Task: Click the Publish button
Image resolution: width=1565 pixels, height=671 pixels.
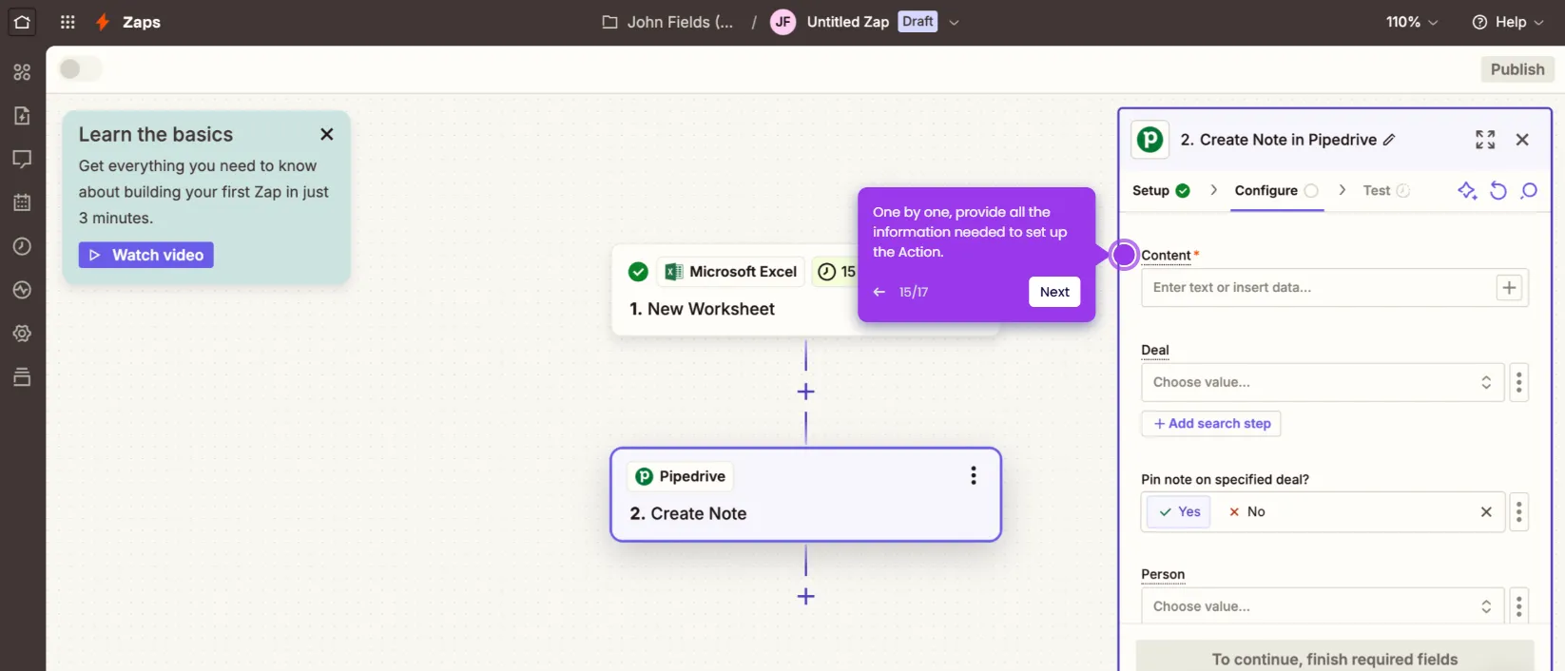Action: (1517, 69)
